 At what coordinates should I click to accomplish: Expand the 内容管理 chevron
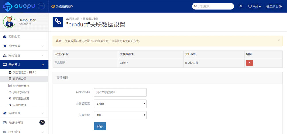42,113
